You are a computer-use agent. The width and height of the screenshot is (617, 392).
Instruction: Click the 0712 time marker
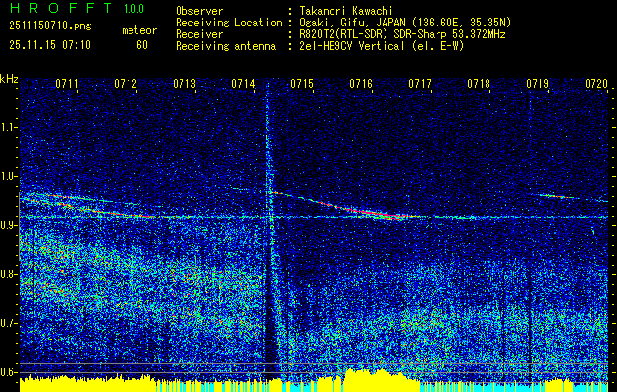click(126, 84)
